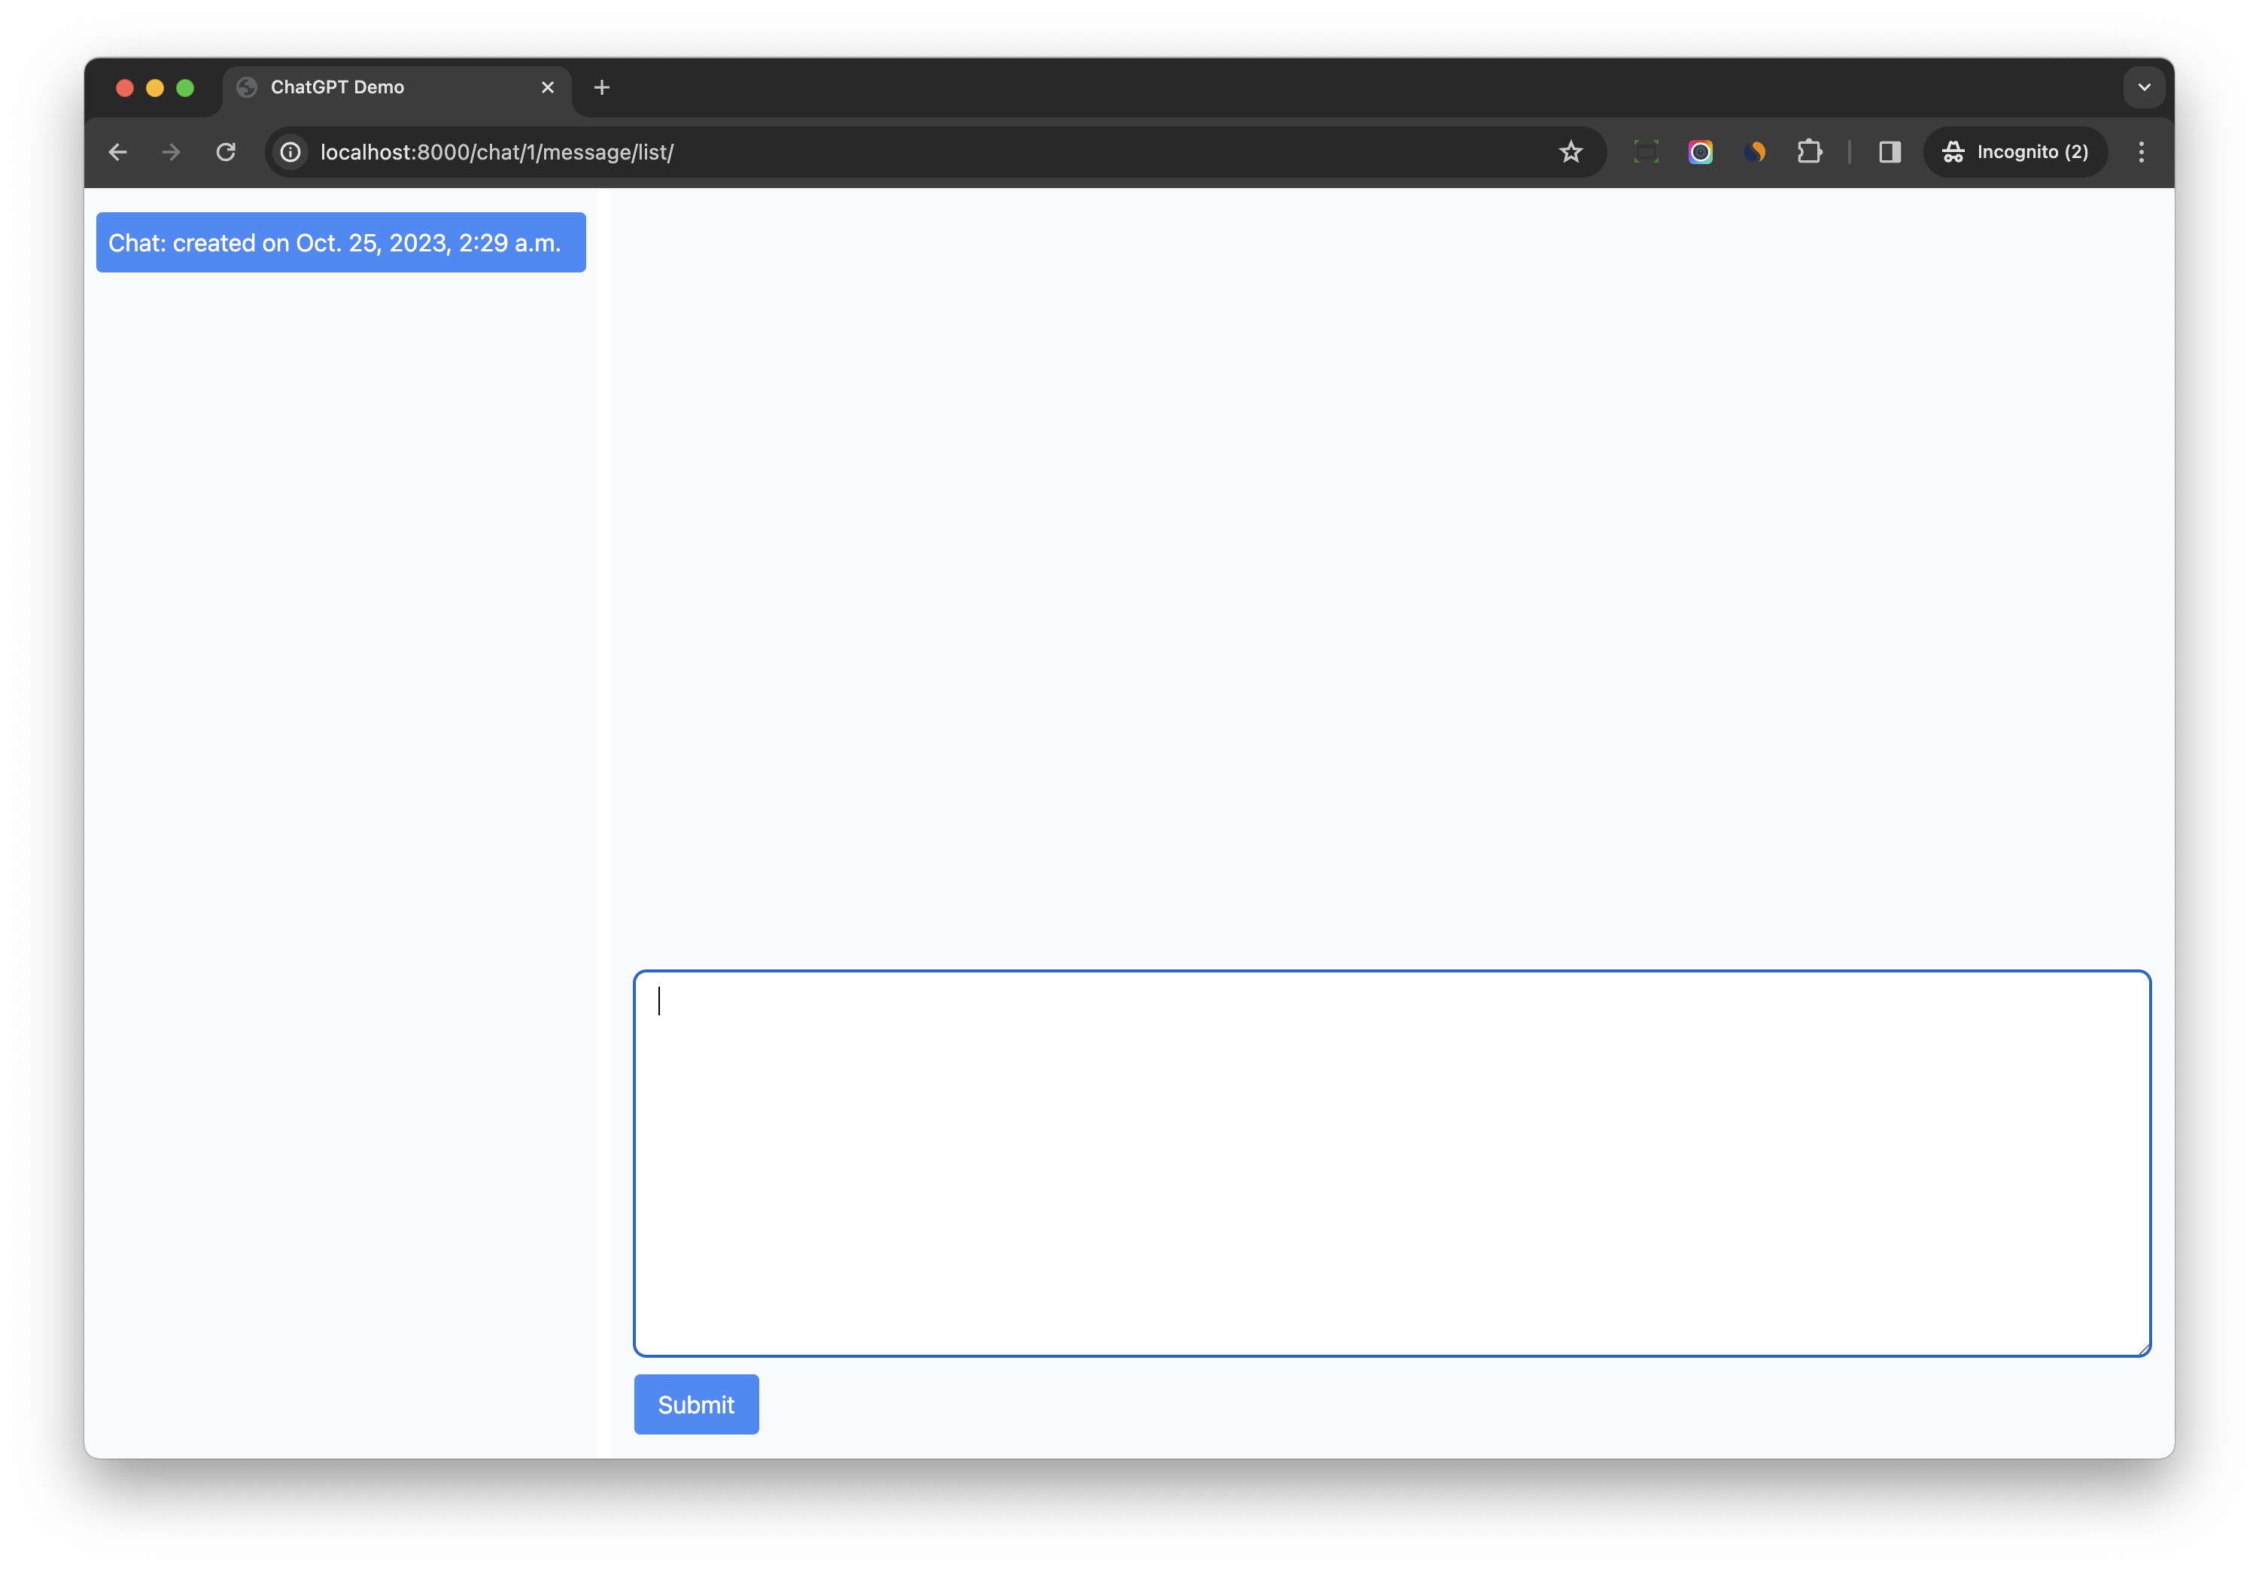The width and height of the screenshot is (2259, 1570).
Task: Open the site information icon
Action: (x=290, y=153)
